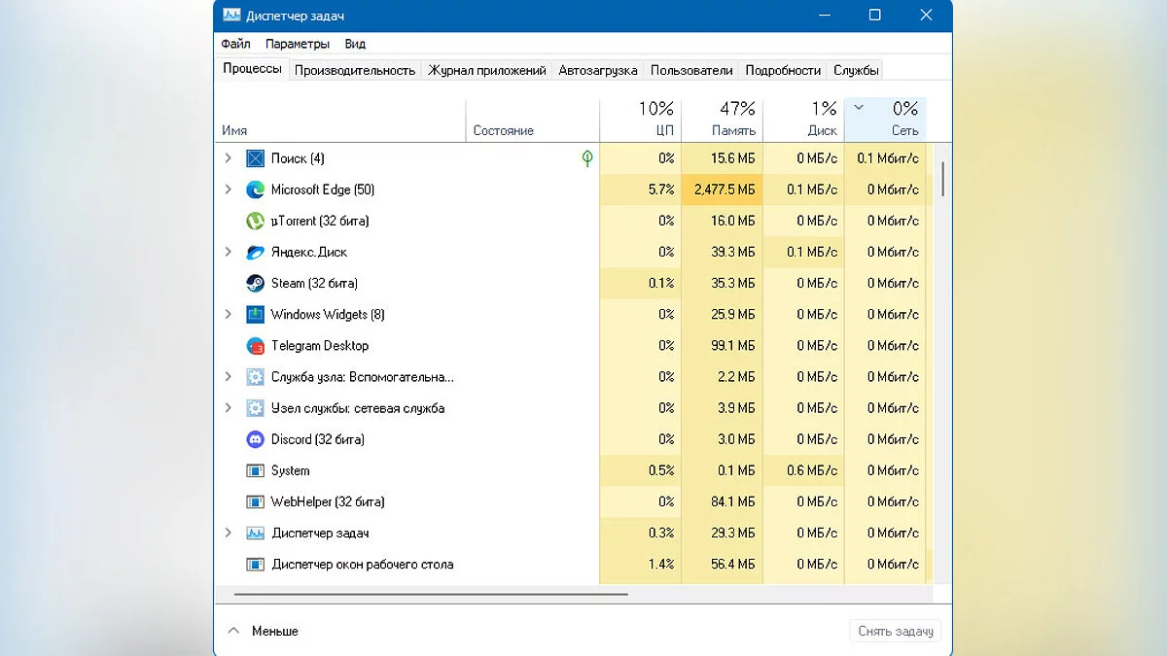
Task: Click the Windows Widgets icon
Action: coord(255,315)
